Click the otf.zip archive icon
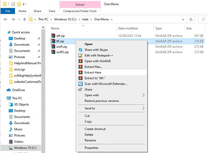The height and width of the screenshot is (153, 208). coord(53,36)
